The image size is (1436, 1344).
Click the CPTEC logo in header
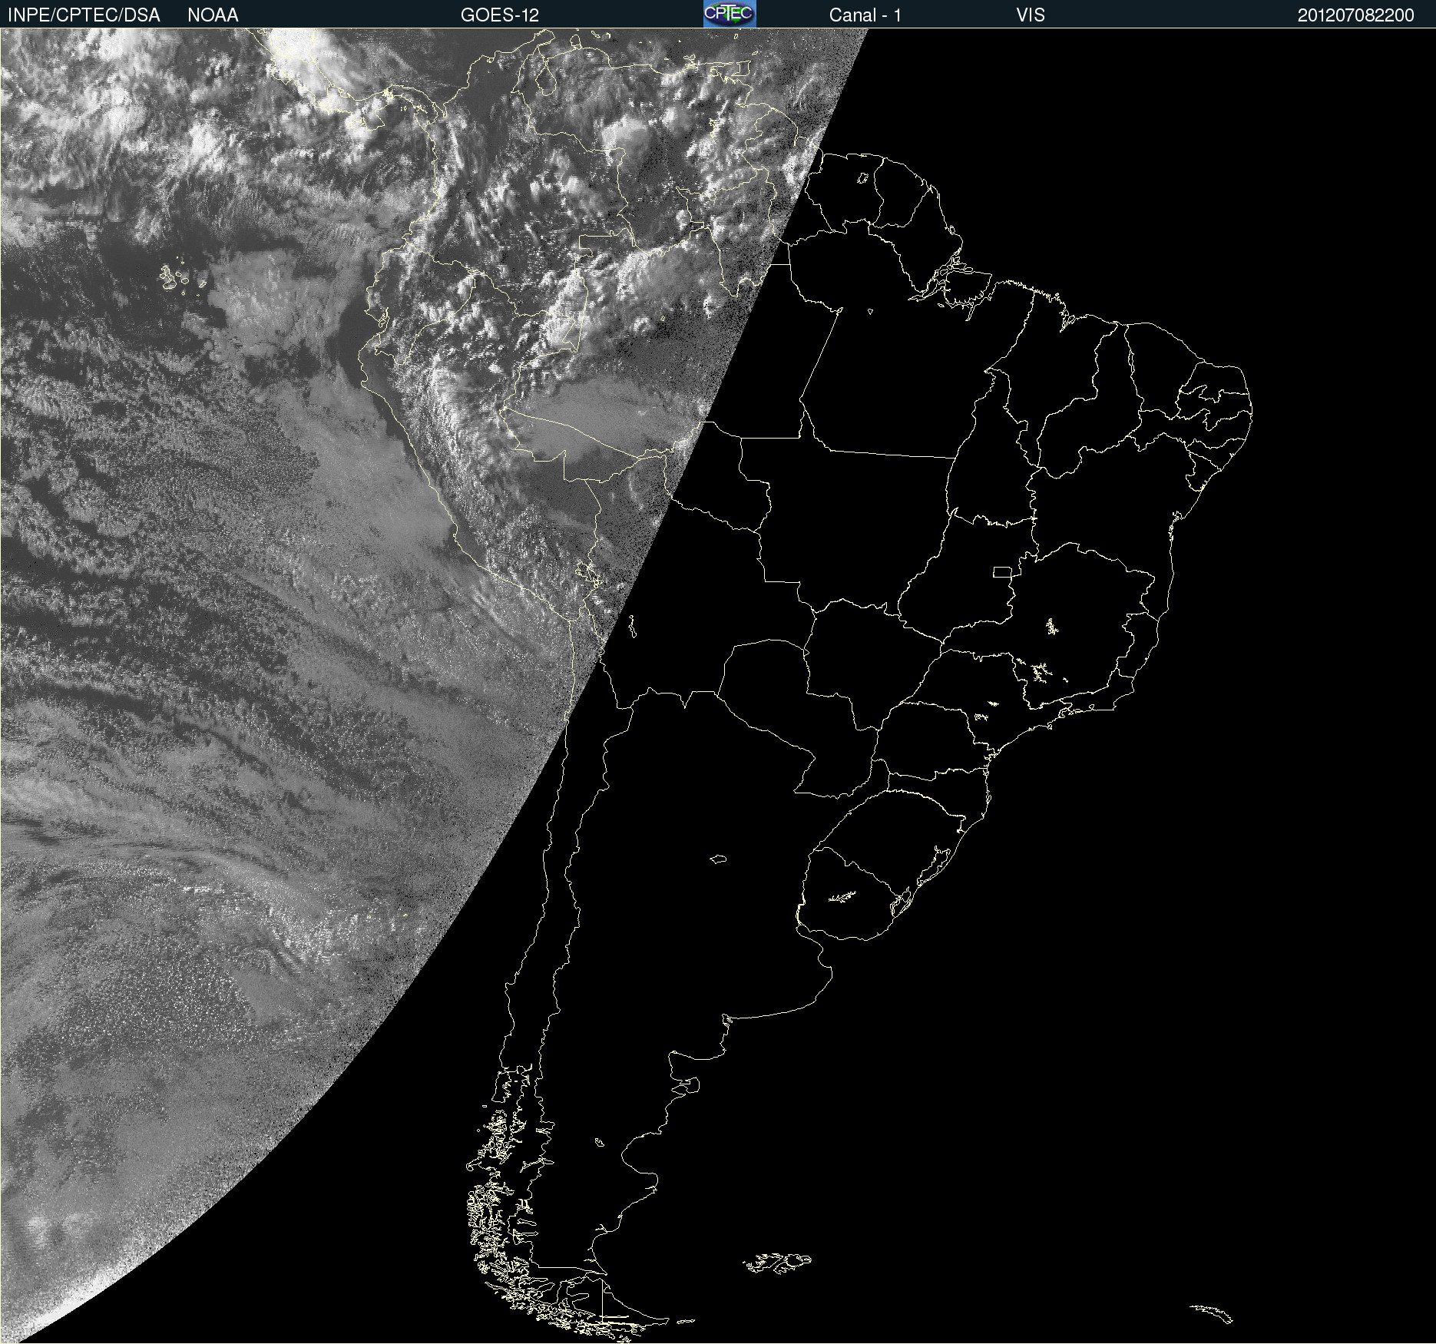730,14
